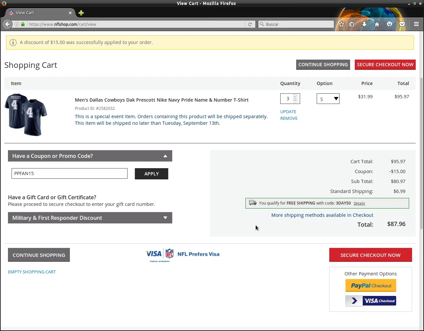This screenshot has height=331, width=424.
Task: Open a new tab with the green plus
Action: (x=81, y=13)
